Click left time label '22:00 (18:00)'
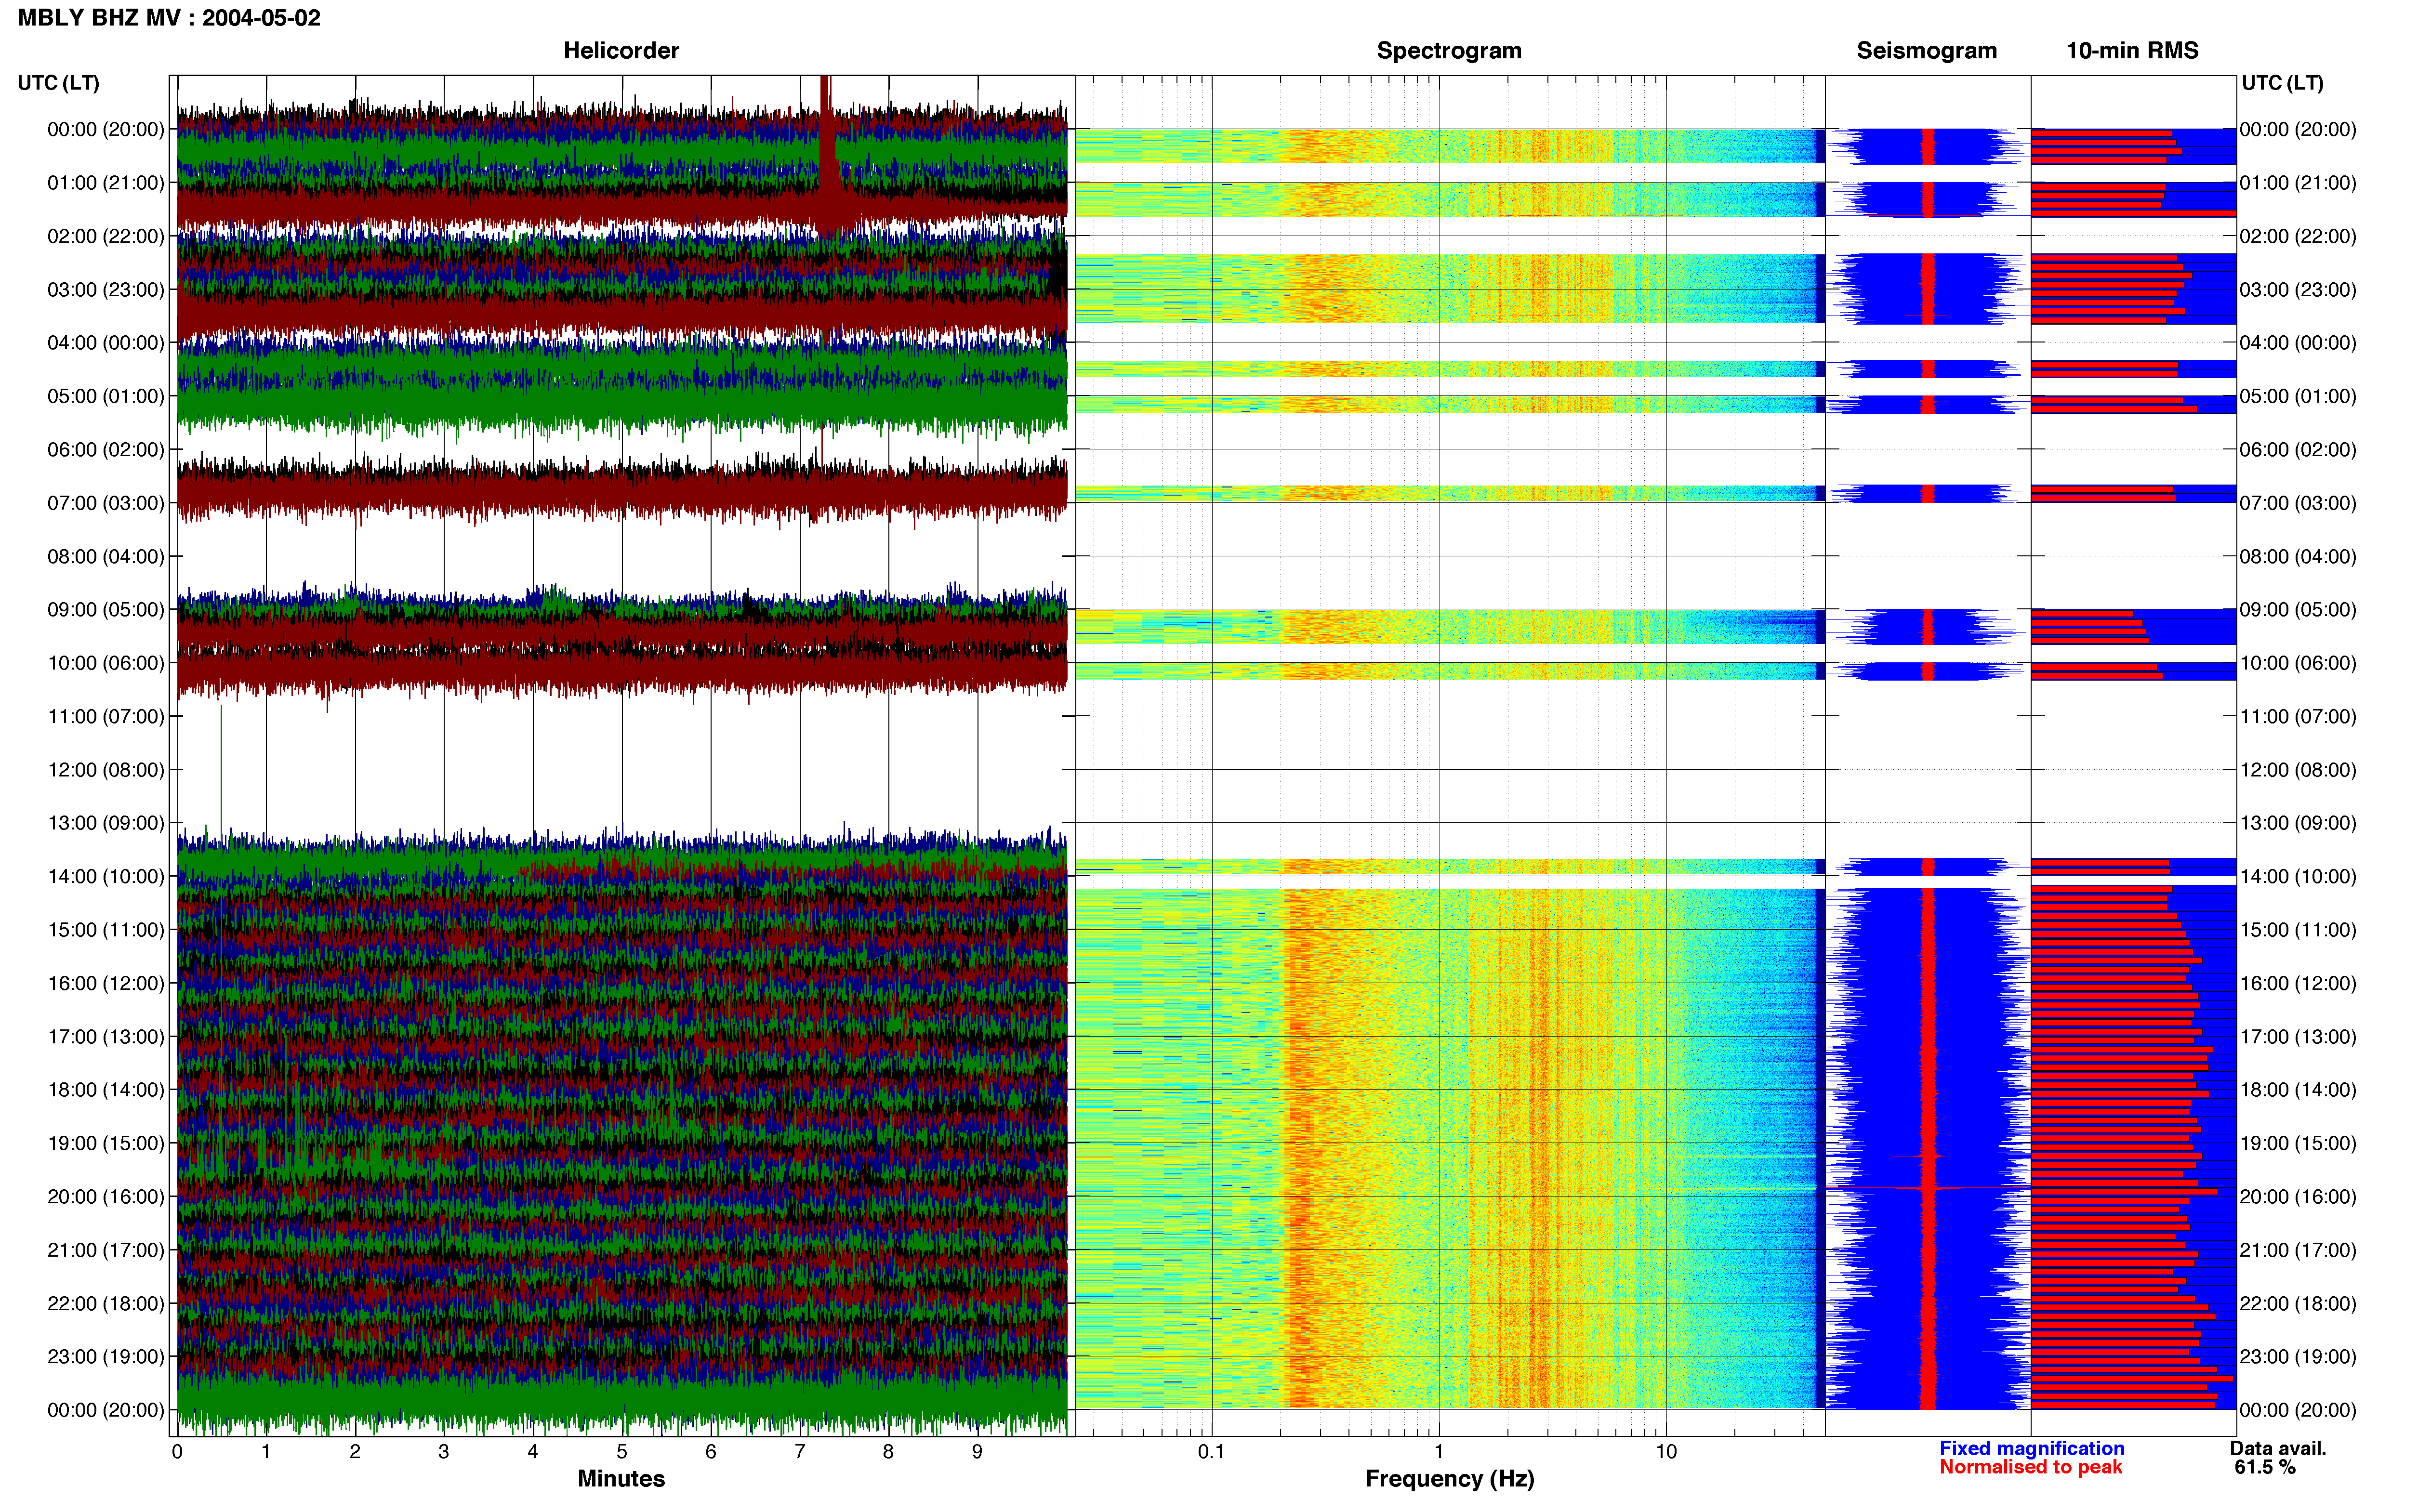Image resolution: width=2418 pixels, height=1512 pixels. click(106, 1303)
